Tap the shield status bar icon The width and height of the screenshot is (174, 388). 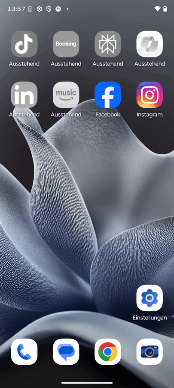49,9
